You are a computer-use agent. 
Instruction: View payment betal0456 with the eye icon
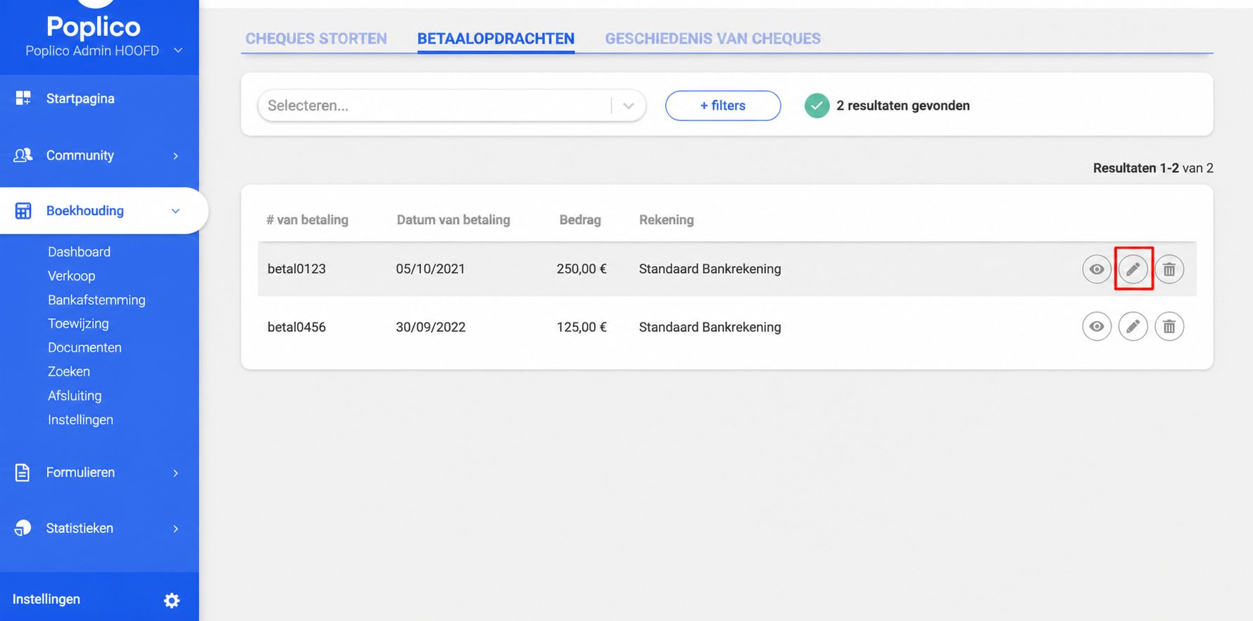[1097, 326]
